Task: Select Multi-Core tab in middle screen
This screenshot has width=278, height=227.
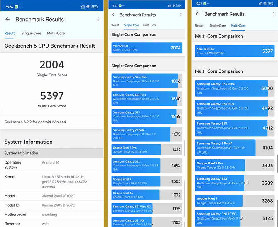Action: coord(150,25)
